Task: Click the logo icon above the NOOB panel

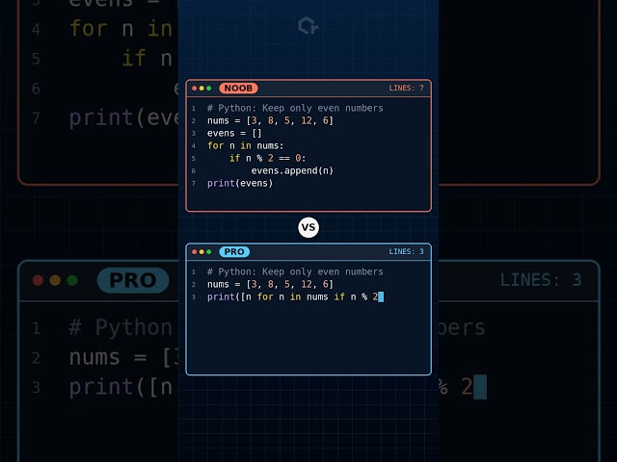Action: 308,26
